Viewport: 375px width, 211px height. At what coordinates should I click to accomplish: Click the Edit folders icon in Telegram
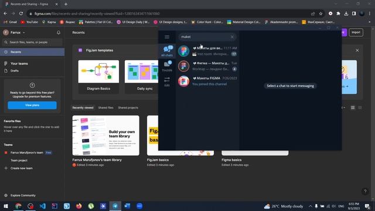167,82
